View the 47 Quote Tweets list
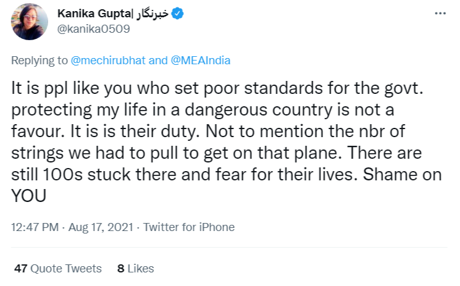The image size is (460, 286). 58,269
